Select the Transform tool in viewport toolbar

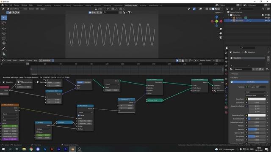(x=4, y=43)
